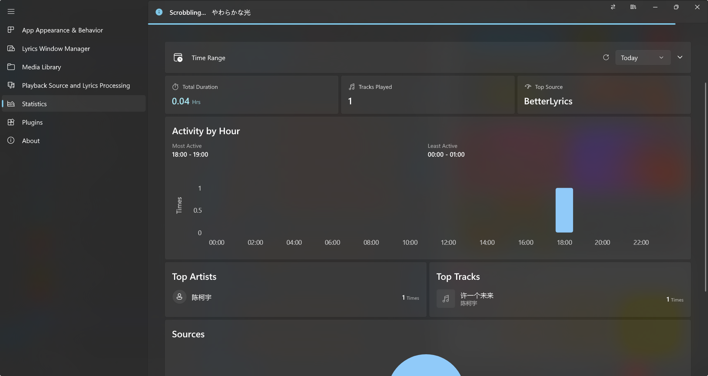
Task: Click the 许一个未来 track entry
Action: [x=476, y=296]
